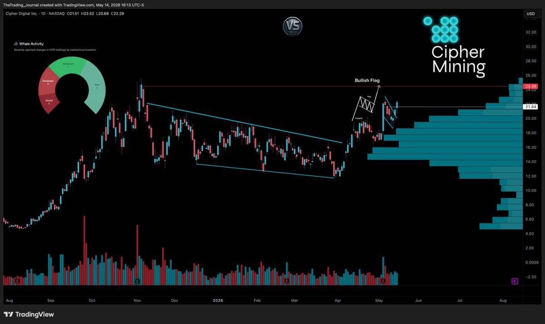The width and height of the screenshot is (545, 324).
Task: Click the Bullish Flag annotation label
Action: click(367, 80)
